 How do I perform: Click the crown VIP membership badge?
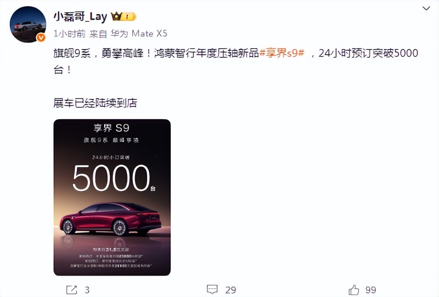pyautogui.click(x=116, y=17)
